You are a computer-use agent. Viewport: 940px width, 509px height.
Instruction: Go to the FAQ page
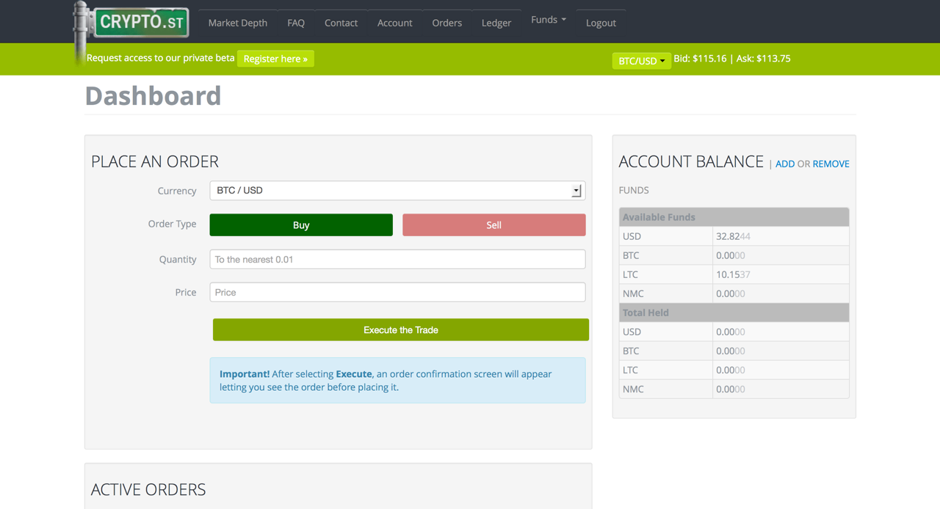(x=296, y=23)
